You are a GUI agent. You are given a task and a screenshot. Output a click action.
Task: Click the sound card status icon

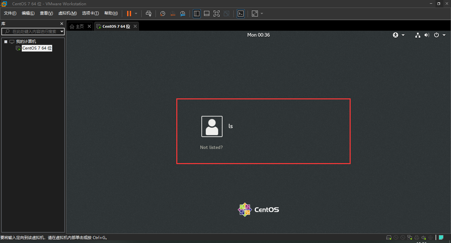tap(424, 237)
